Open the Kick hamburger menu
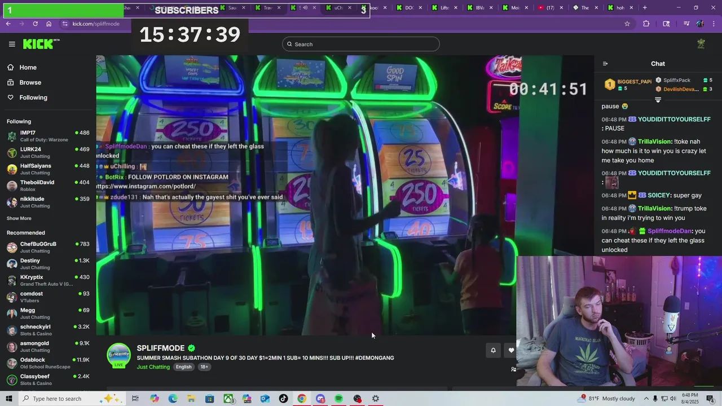Screen dimensions: 722x406 12,44
